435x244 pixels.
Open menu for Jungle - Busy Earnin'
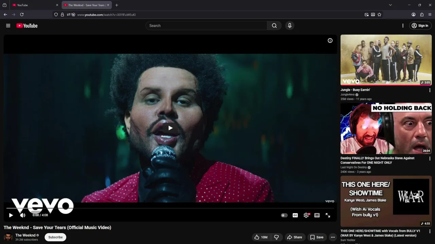click(430, 90)
